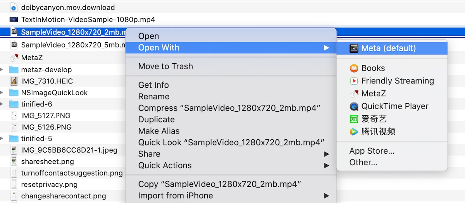
Task: Click the MetaZ icon in Open With list
Action: click(354, 94)
